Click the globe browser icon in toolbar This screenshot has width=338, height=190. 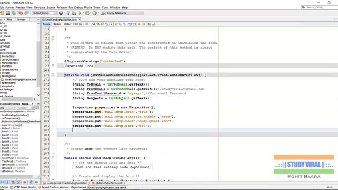click(61, 13)
